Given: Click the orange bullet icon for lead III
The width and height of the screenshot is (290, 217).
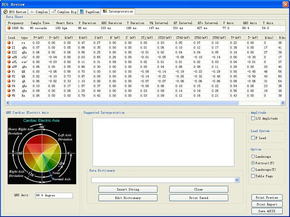Looking at the screenshot, I should tap(9, 52).
